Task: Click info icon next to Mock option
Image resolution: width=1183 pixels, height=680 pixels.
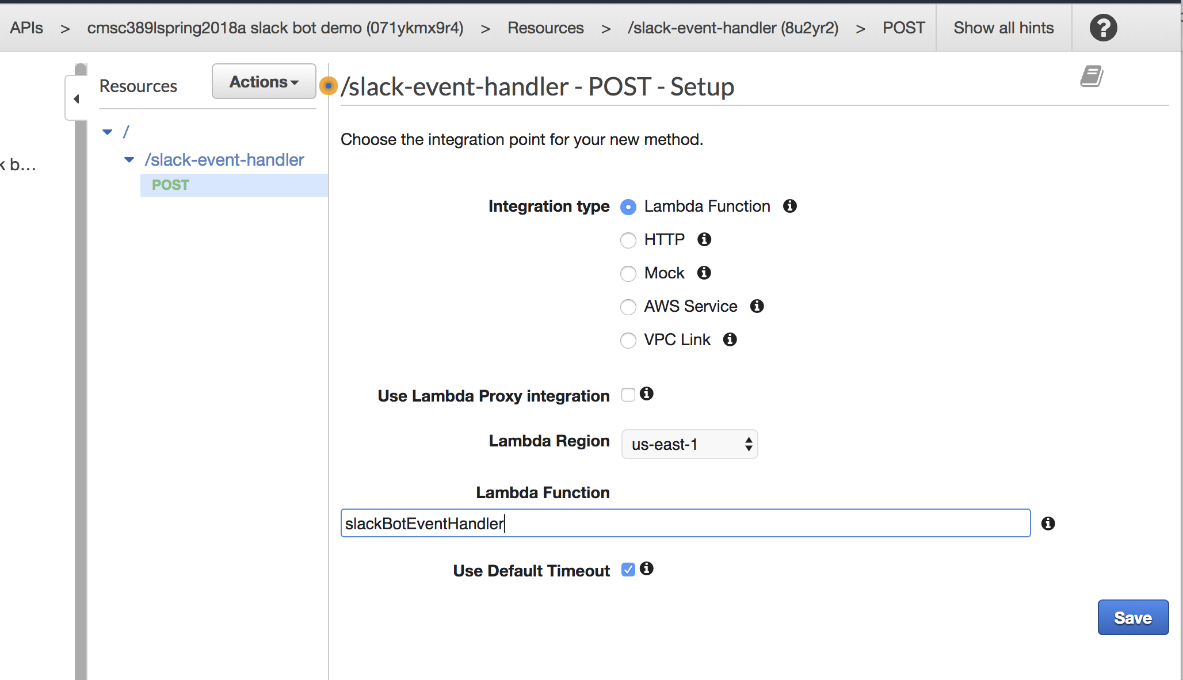Action: point(704,273)
